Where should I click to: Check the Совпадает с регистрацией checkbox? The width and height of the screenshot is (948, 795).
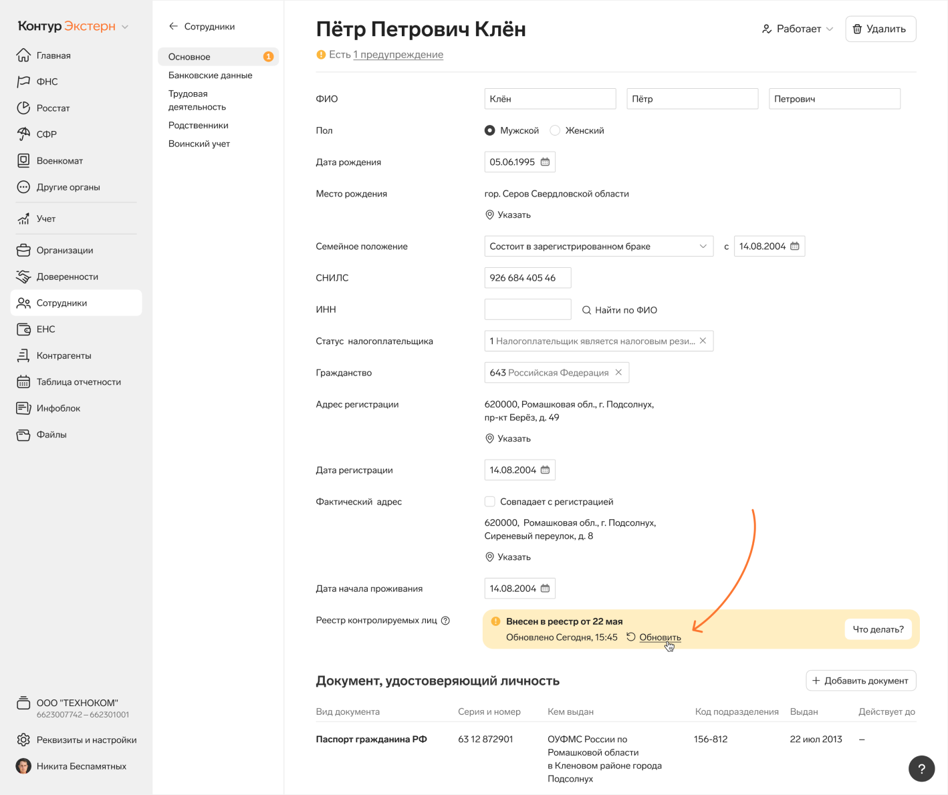490,502
